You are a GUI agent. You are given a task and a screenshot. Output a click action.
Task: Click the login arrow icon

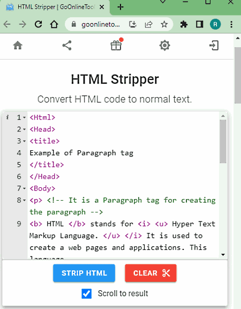point(214,46)
